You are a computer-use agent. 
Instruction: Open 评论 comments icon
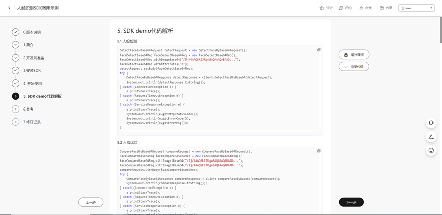point(341,8)
